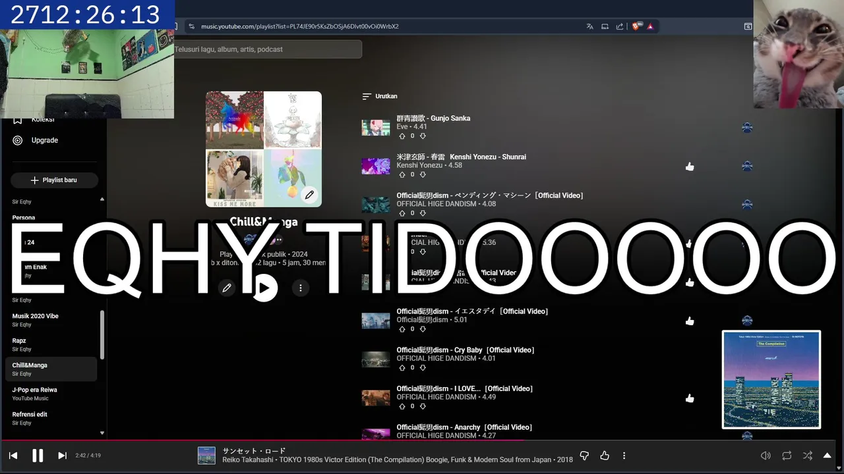Image resolution: width=844 pixels, height=474 pixels.
Task: Edit the playlist cover image pencil
Action: (x=309, y=195)
